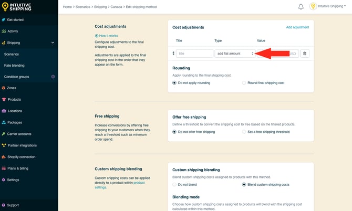
Task: Click the How it works play icon
Action: [x=97, y=36]
